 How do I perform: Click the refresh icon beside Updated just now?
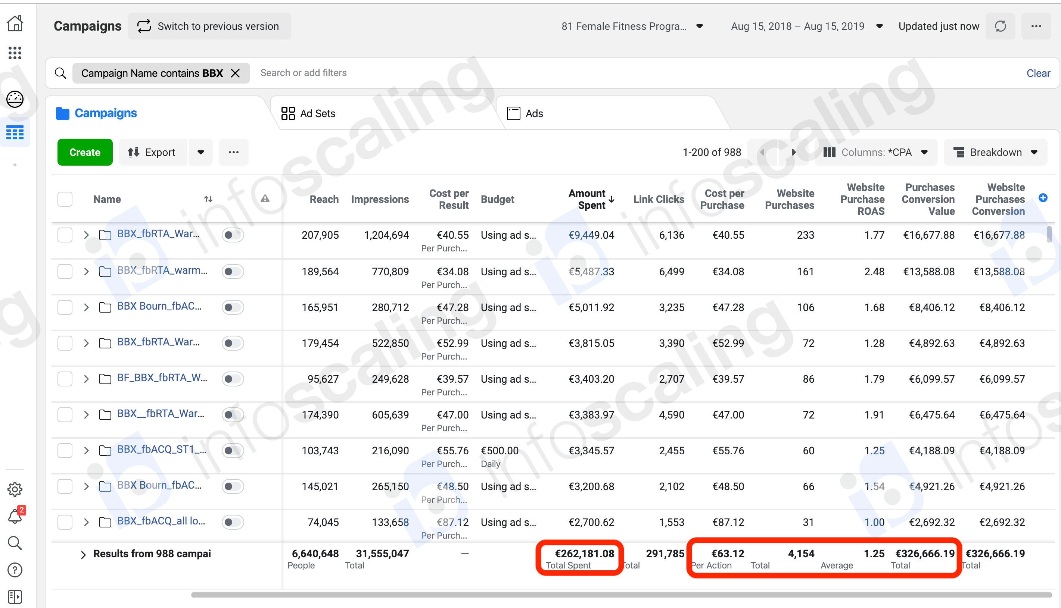1000,26
